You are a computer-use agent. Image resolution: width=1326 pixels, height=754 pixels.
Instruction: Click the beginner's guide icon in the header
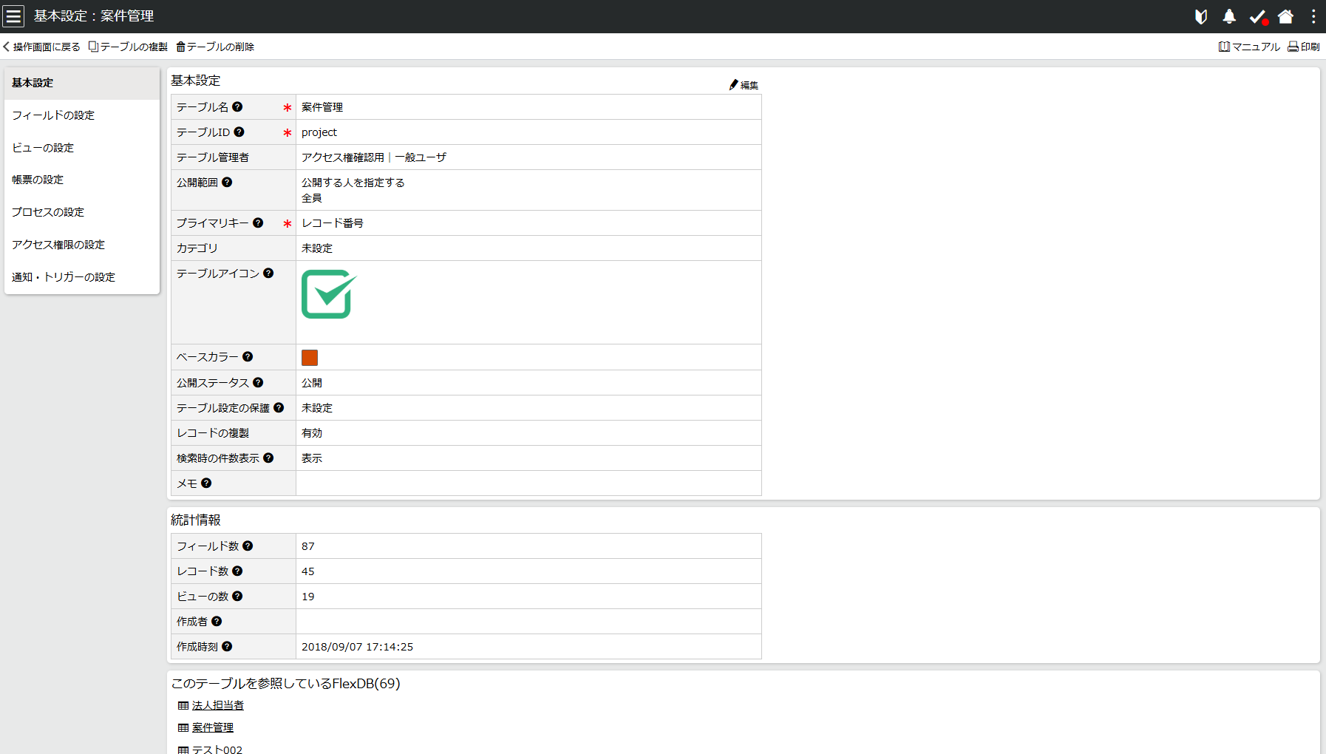[1200, 16]
